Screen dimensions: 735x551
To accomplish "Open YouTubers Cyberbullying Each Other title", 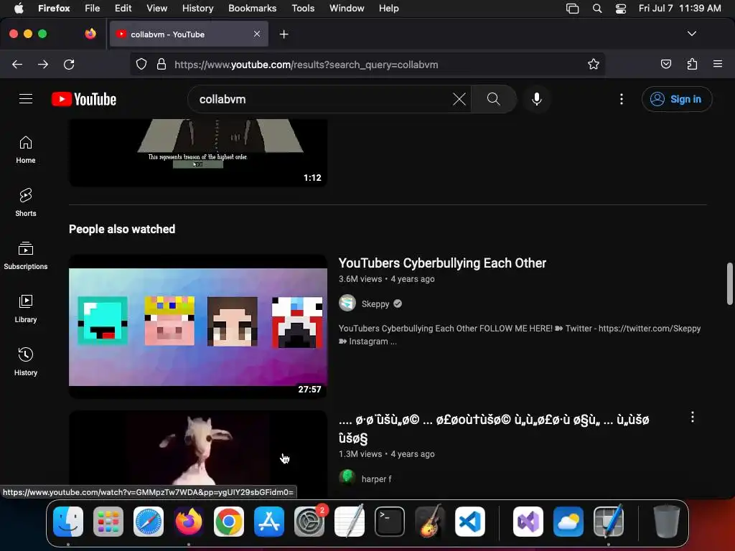I will [442, 263].
